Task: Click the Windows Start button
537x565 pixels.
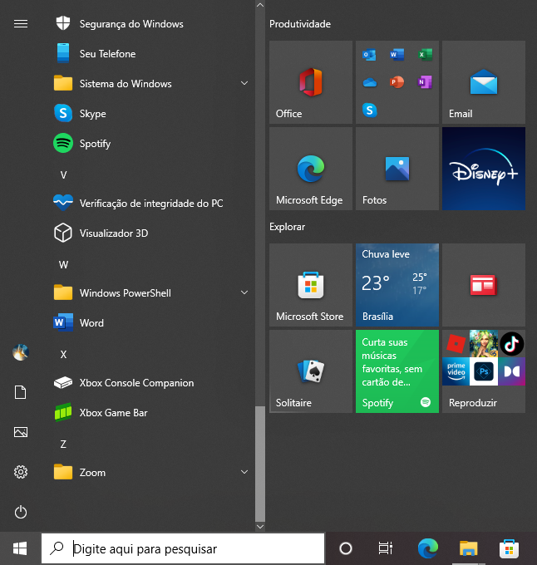Action: pyautogui.click(x=20, y=548)
